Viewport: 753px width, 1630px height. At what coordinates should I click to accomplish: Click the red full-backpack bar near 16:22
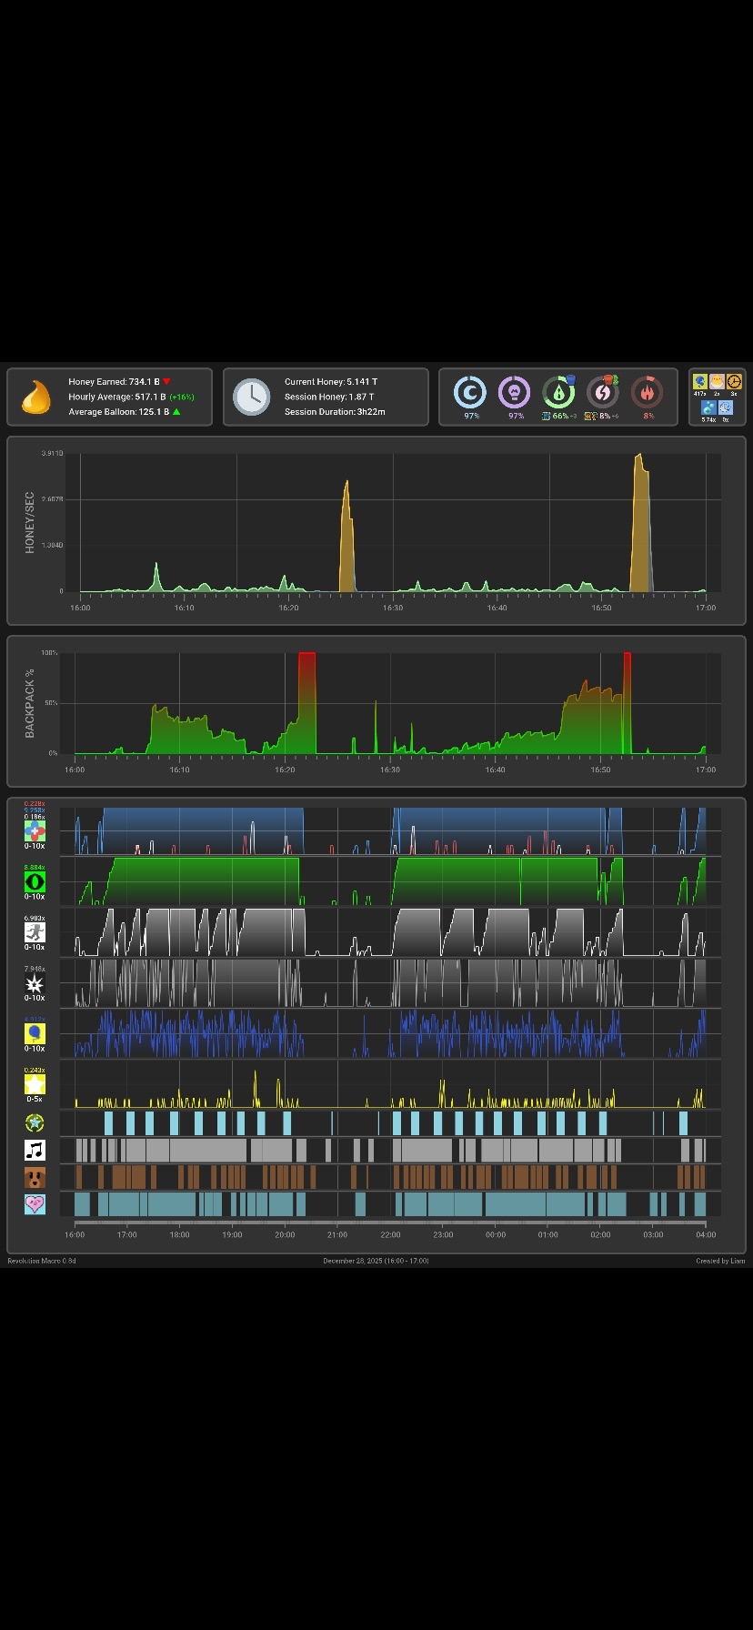pyautogui.click(x=307, y=702)
